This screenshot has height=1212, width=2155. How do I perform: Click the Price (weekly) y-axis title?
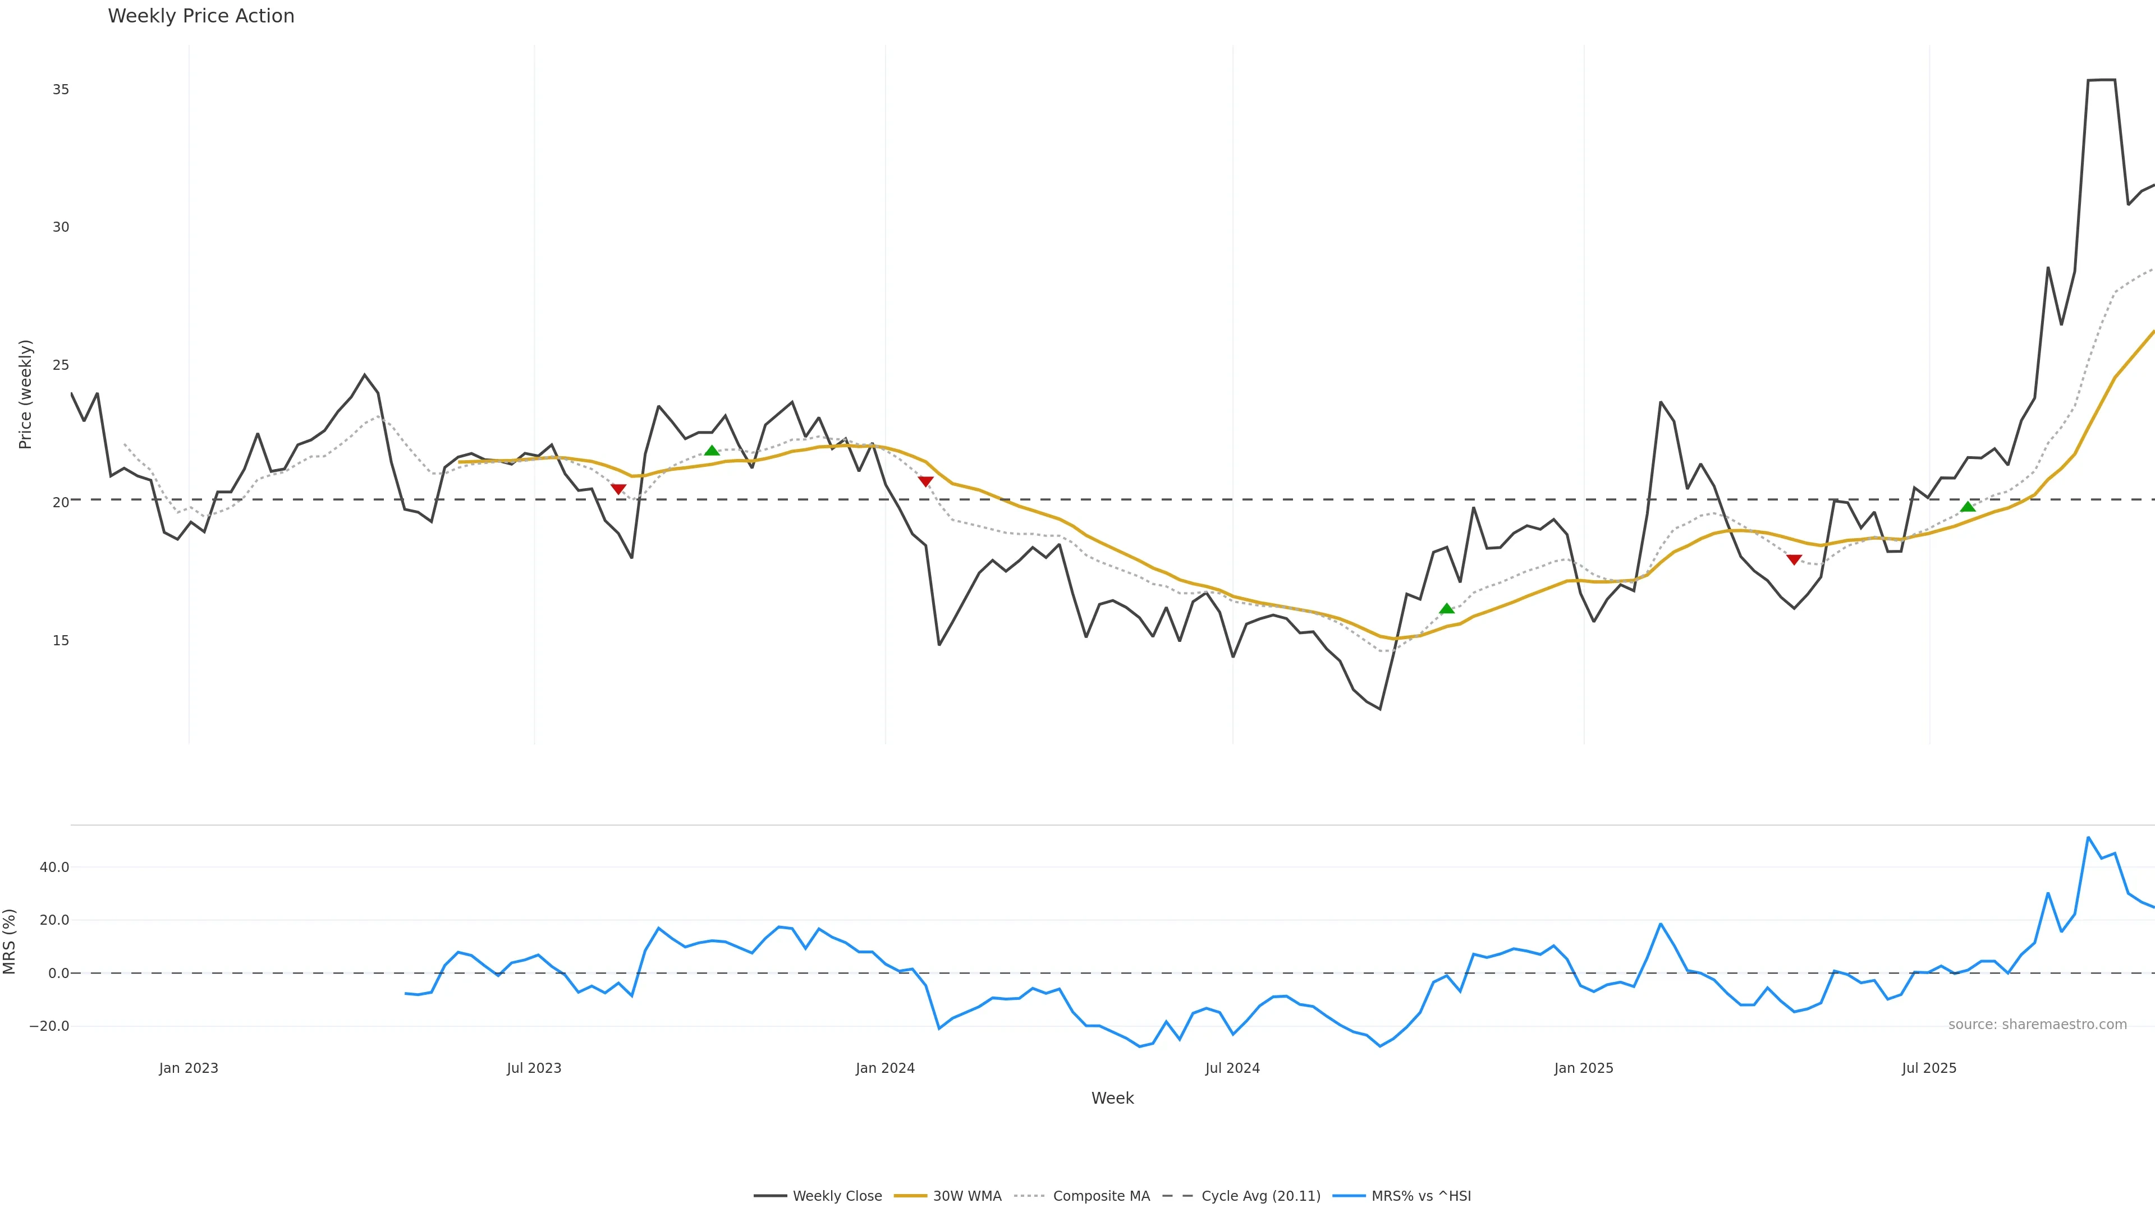25,394
